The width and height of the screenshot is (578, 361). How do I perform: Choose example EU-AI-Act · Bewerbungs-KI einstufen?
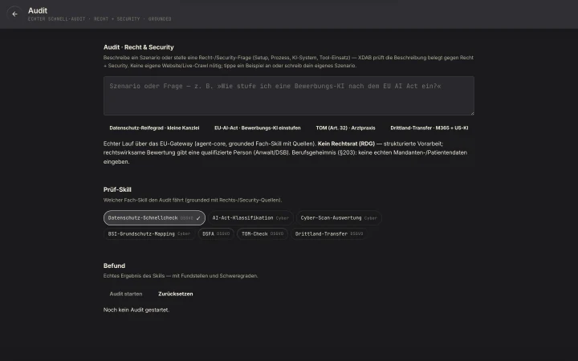point(258,128)
